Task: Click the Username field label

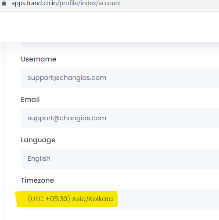Action: point(39,59)
